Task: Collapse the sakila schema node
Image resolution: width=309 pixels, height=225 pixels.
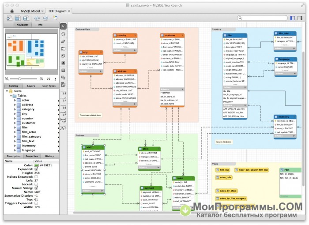Action: tap(7, 91)
